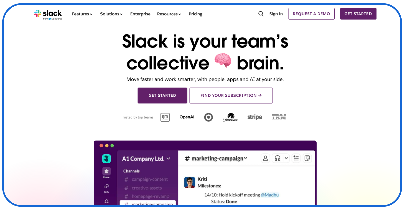Image resolution: width=402 pixels, height=210 pixels.
Task: Click the A1 Company workspace bird icon
Action: [106, 159]
